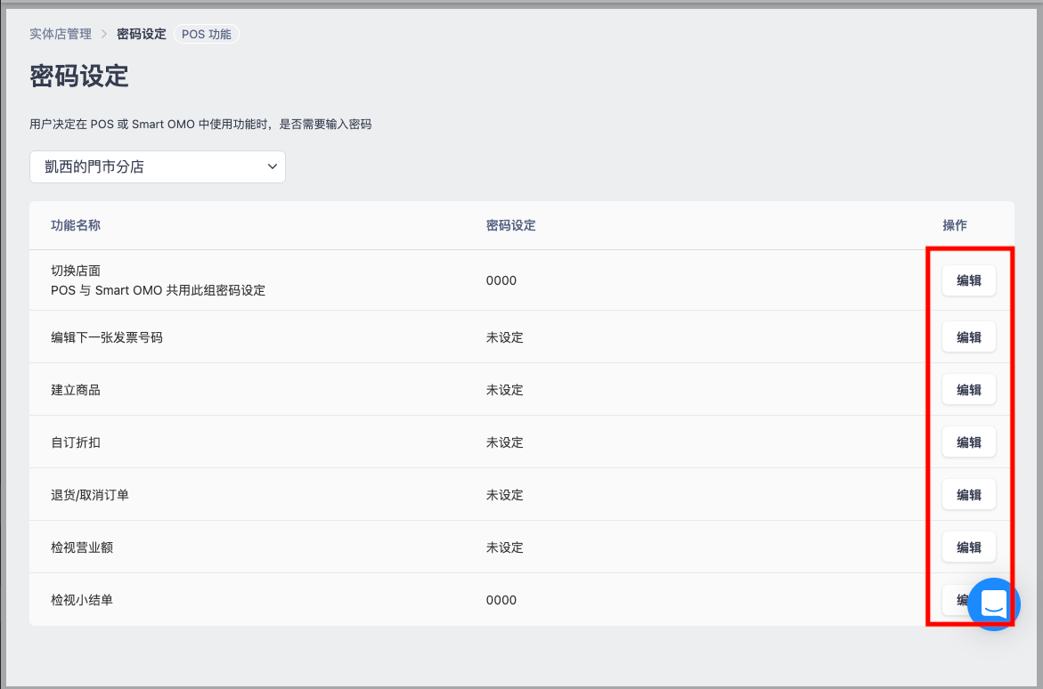This screenshot has width=1043, height=689.
Task: Click the 功能名称 column header
Action: (x=76, y=225)
